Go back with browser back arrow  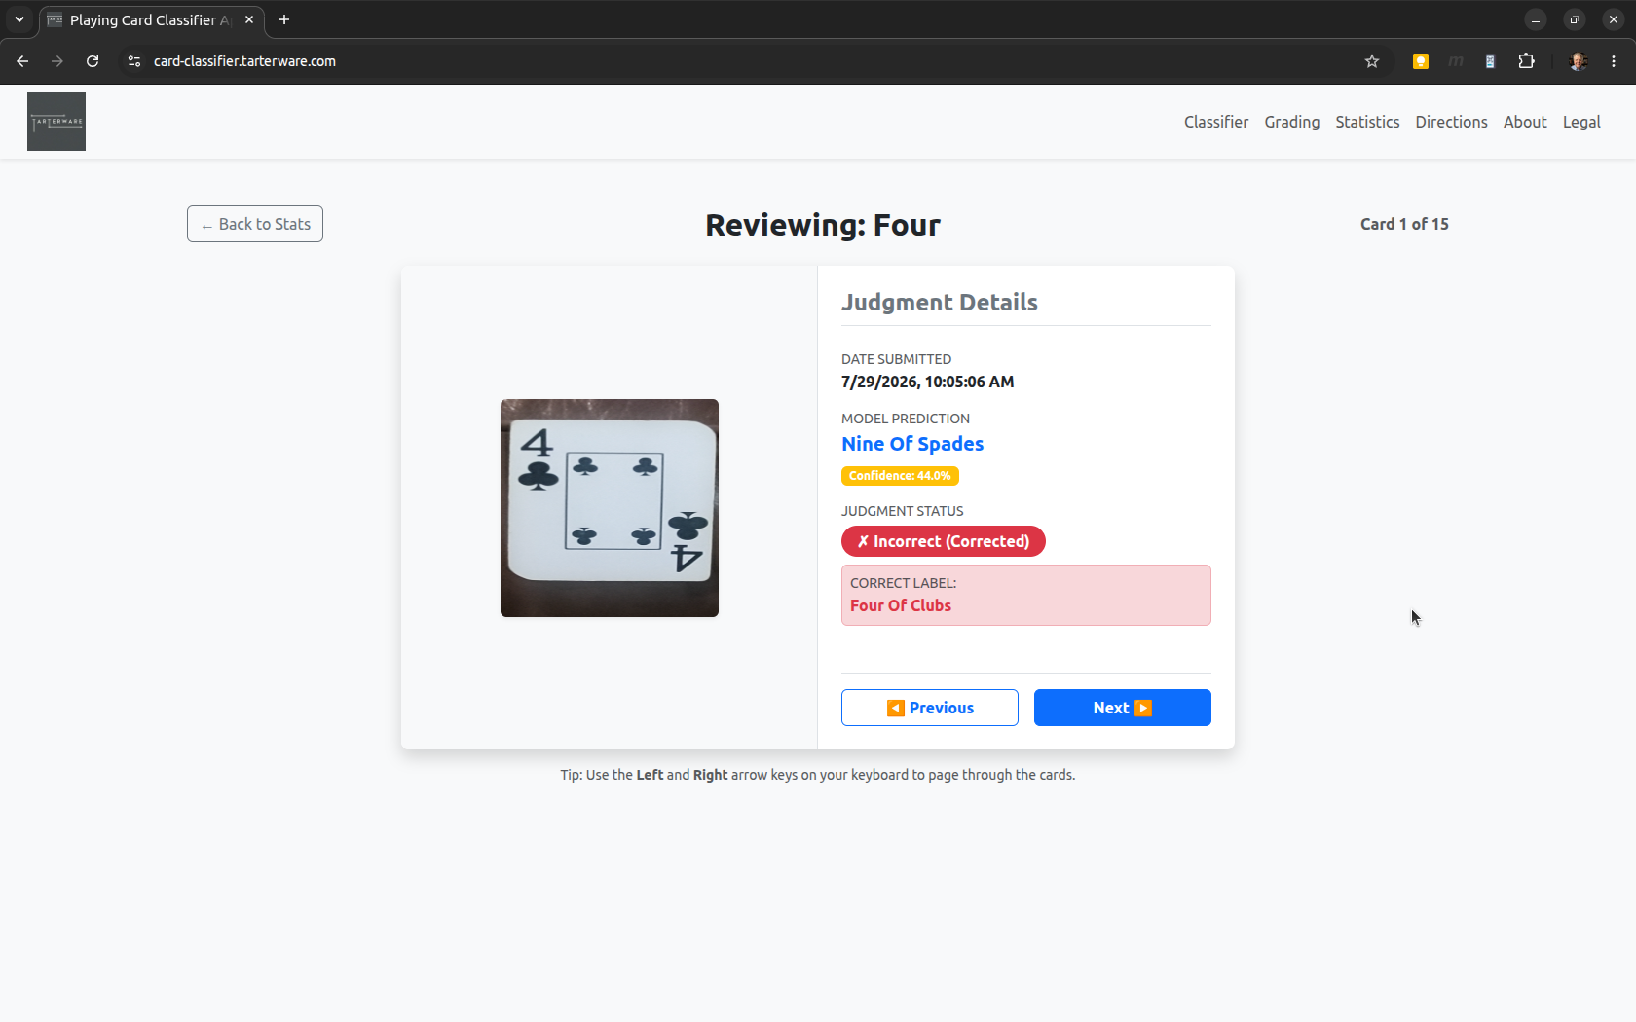[22, 61]
